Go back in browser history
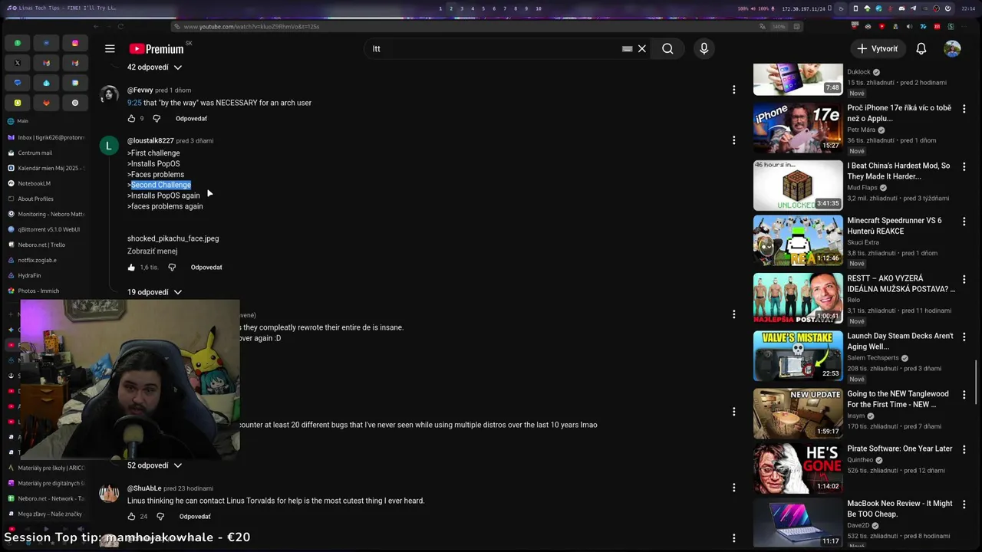This screenshot has width=982, height=552. [x=96, y=26]
